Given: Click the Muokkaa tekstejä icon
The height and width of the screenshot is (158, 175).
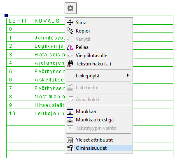Looking at the screenshot, I should [x=70, y=120].
